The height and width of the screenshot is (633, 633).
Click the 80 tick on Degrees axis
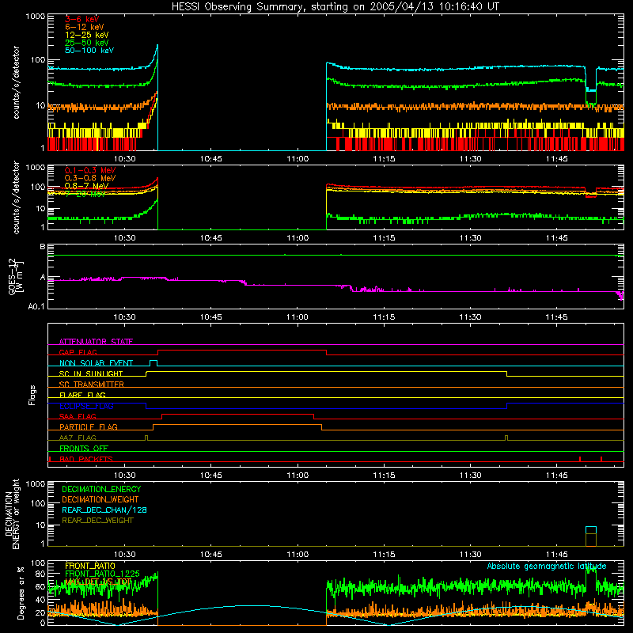coord(40,574)
